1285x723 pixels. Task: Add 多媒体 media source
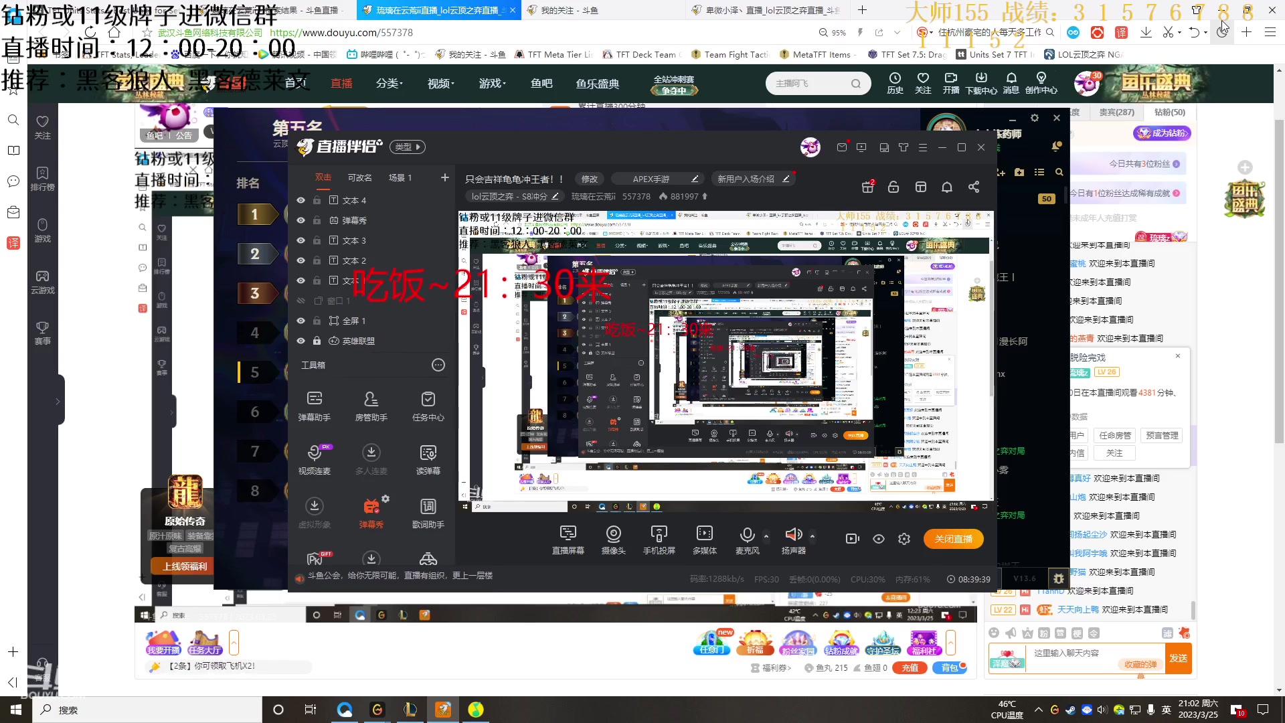coord(704,540)
